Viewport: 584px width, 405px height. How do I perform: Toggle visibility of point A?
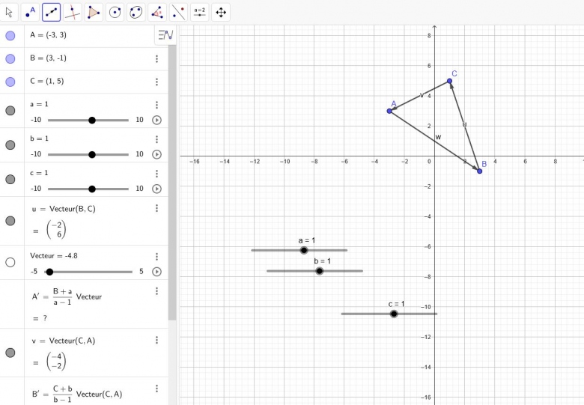(x=10, y=35)
